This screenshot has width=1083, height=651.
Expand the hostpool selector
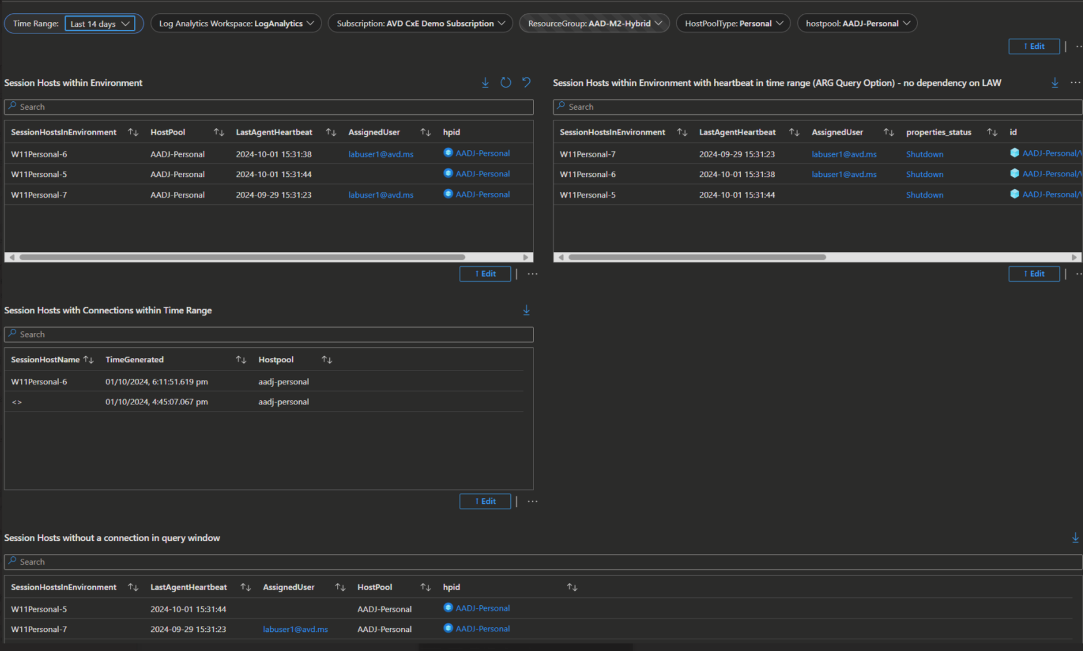(x=857, y=24)
